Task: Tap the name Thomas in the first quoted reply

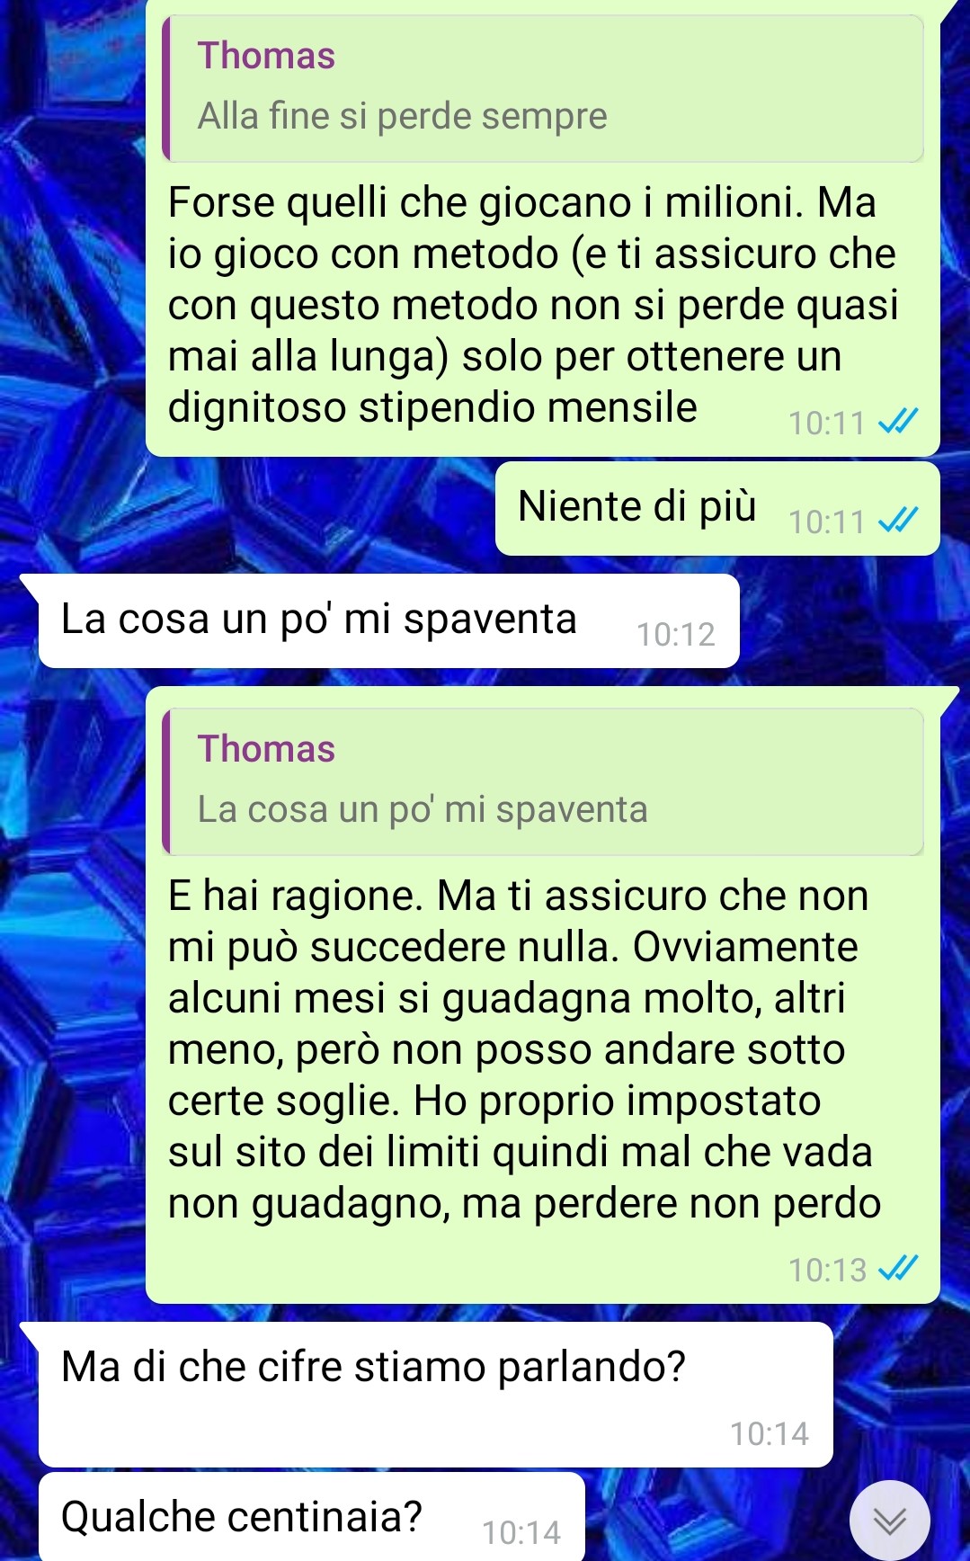Action: click(266, 56)
